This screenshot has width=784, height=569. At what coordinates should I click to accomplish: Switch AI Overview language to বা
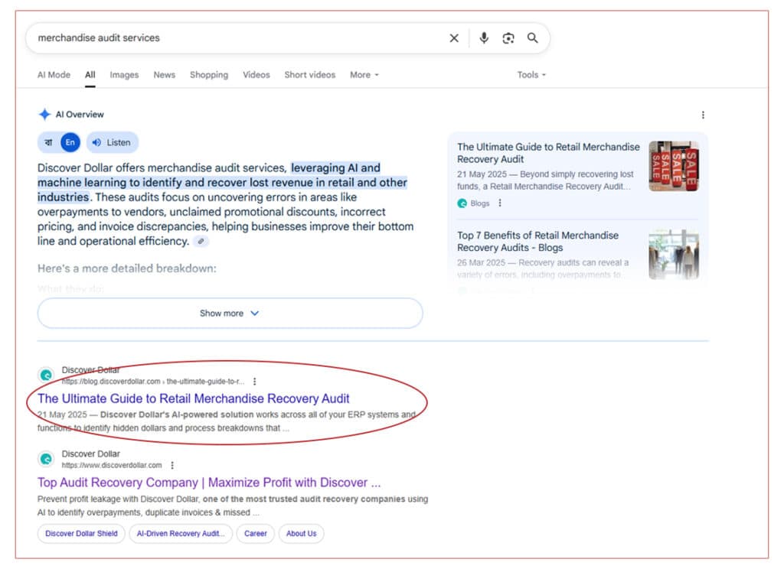point(47,142)
